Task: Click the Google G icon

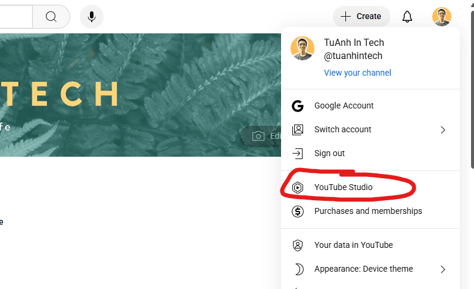Action: 298,106
